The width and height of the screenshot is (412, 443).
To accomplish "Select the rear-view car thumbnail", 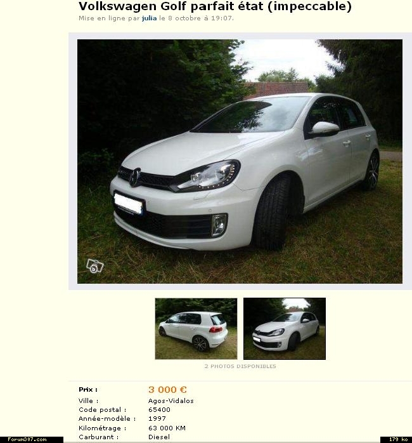I will [196, 329].
